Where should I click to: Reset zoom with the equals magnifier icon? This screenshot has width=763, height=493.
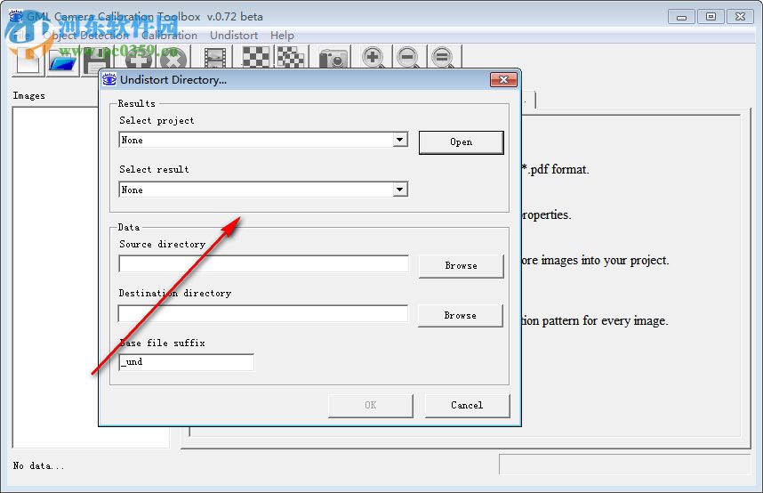click(x=443, y=58)
